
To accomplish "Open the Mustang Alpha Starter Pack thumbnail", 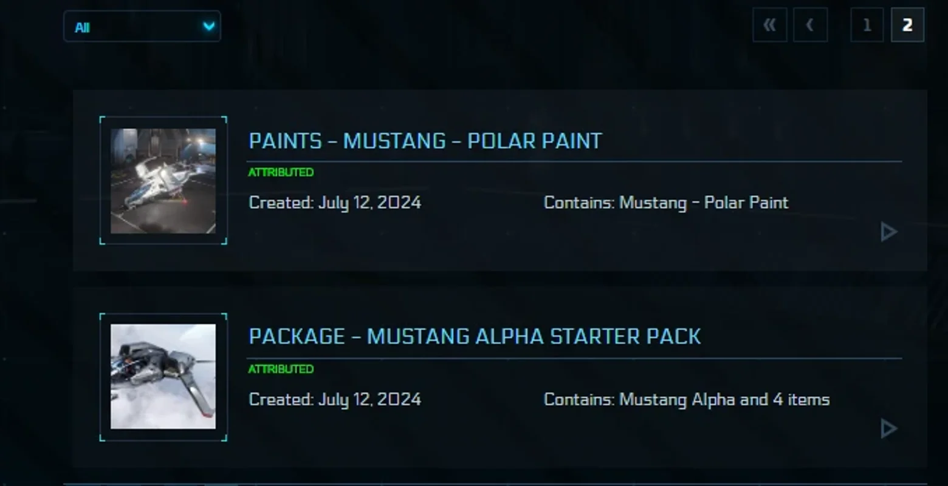I will point(163,377).
